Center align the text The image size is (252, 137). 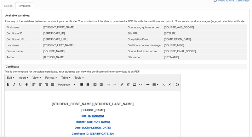click(40, 85)
